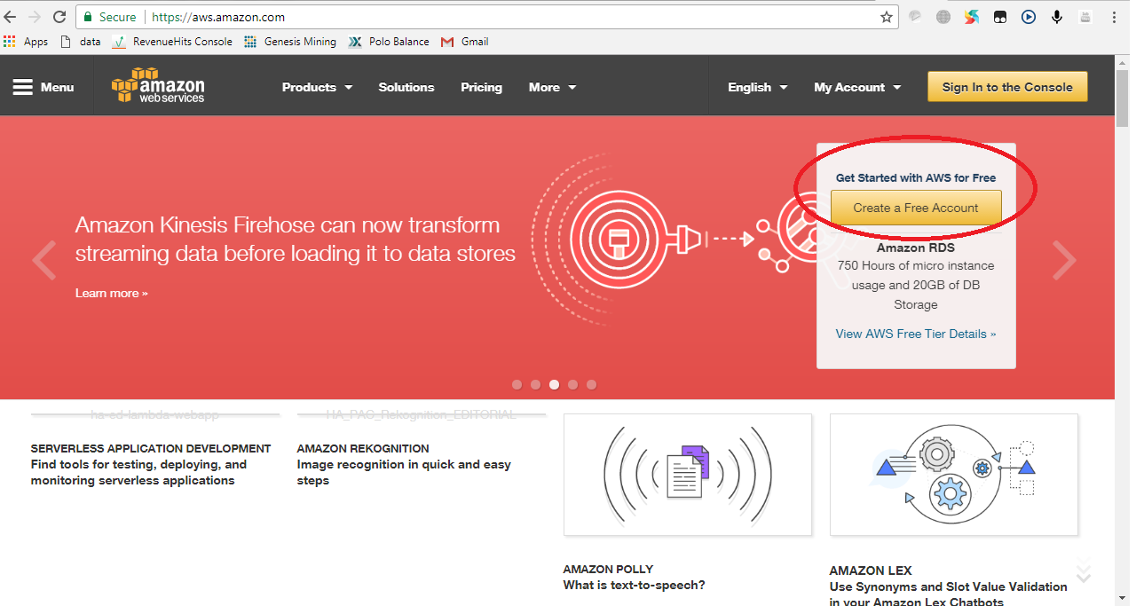This screenshot has width=1136, height=606.
Task: Click the double-chevron scroll down icon
Action: click(x=1083, y=571)
